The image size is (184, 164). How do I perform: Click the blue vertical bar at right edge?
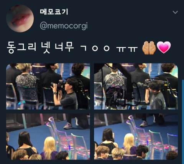(183, 121)
